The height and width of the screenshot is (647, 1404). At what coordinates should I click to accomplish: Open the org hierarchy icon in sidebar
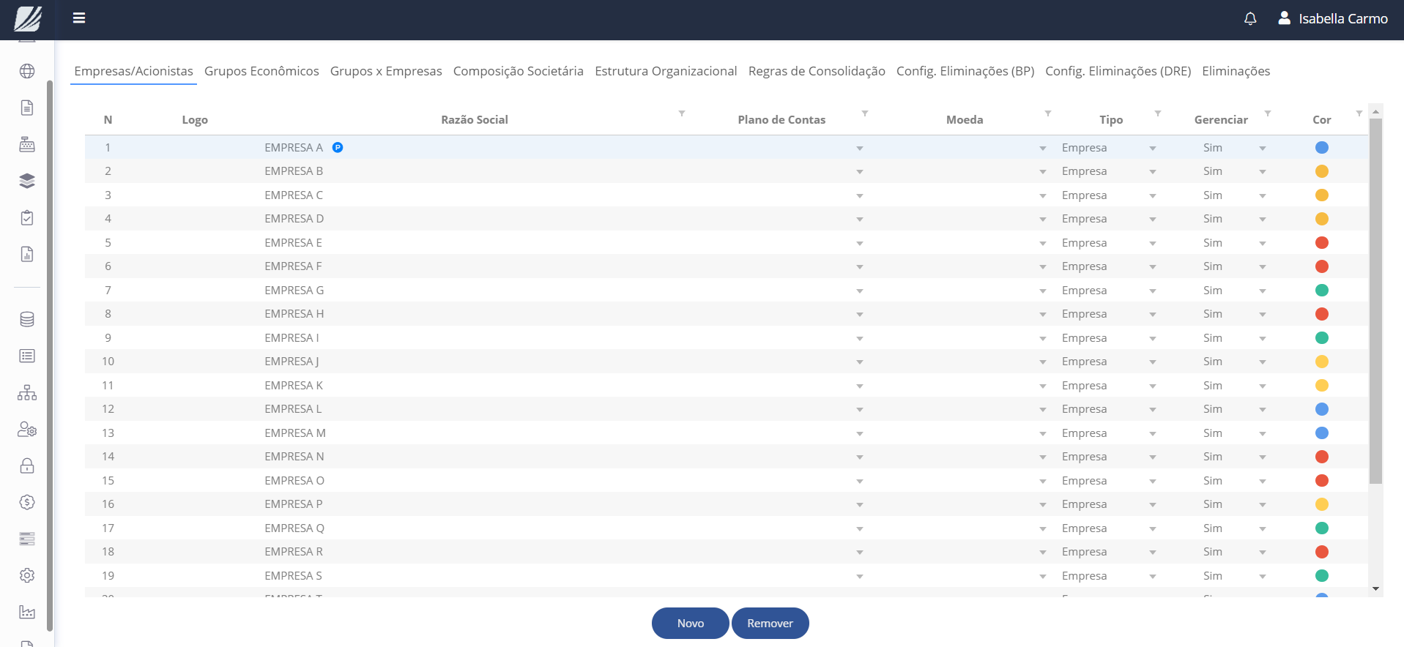27,392
